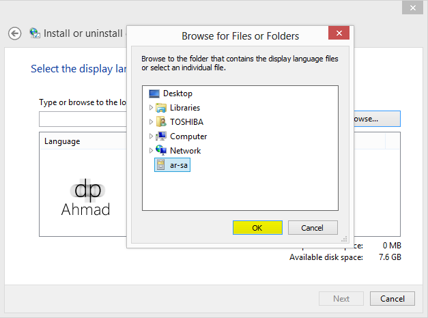Expand the TOSHIBA tree node
This screenshot has width=428, height=318.
point(151,122)
